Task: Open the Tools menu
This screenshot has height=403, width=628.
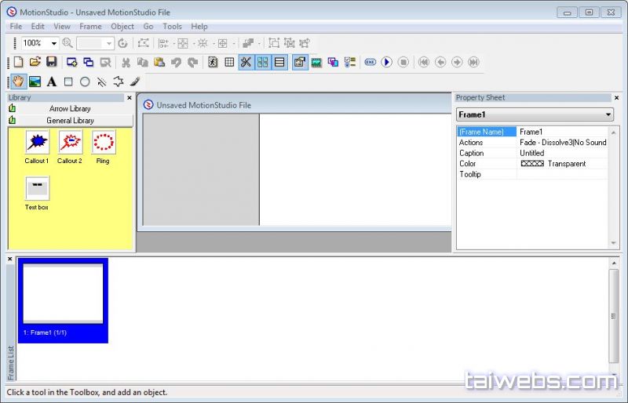Action: 172,27
